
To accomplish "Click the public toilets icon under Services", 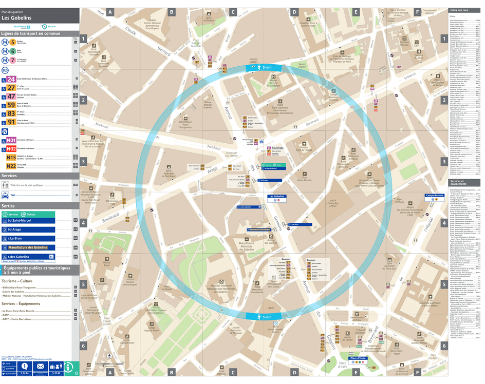I will click(5, 184).
